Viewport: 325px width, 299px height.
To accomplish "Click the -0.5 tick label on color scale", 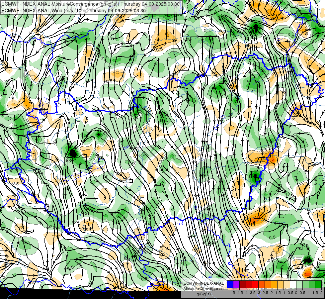I will point(290,293).
